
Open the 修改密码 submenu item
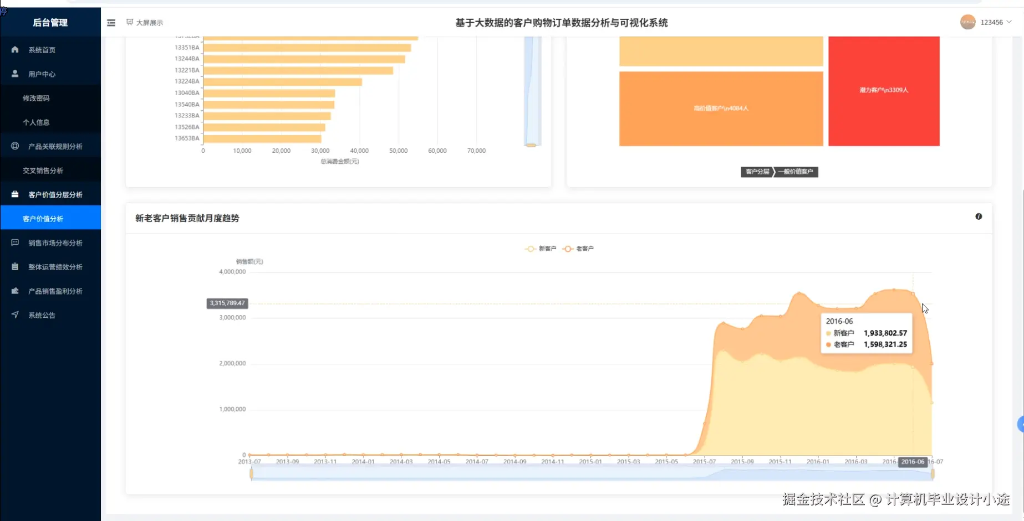pyautogui.click(x=36, y=98)
